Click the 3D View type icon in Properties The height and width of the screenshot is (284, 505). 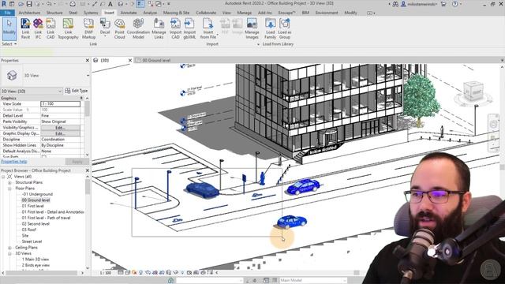12,76
